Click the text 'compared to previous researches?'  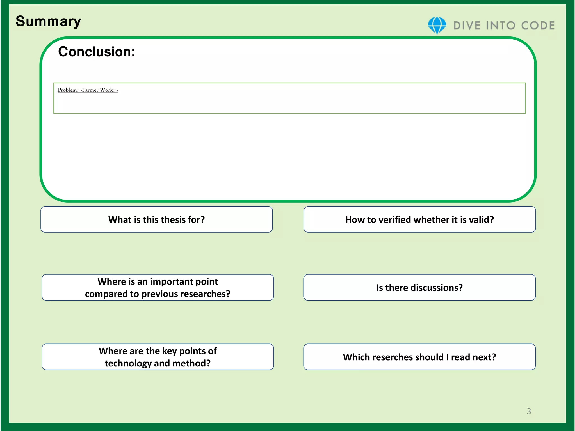158,294
